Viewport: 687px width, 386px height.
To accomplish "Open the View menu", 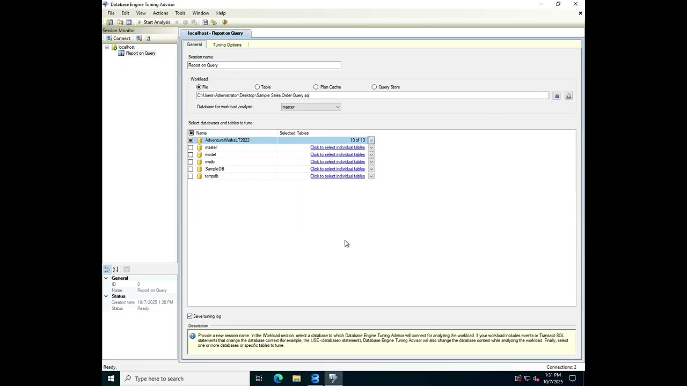I will [141, 13].
